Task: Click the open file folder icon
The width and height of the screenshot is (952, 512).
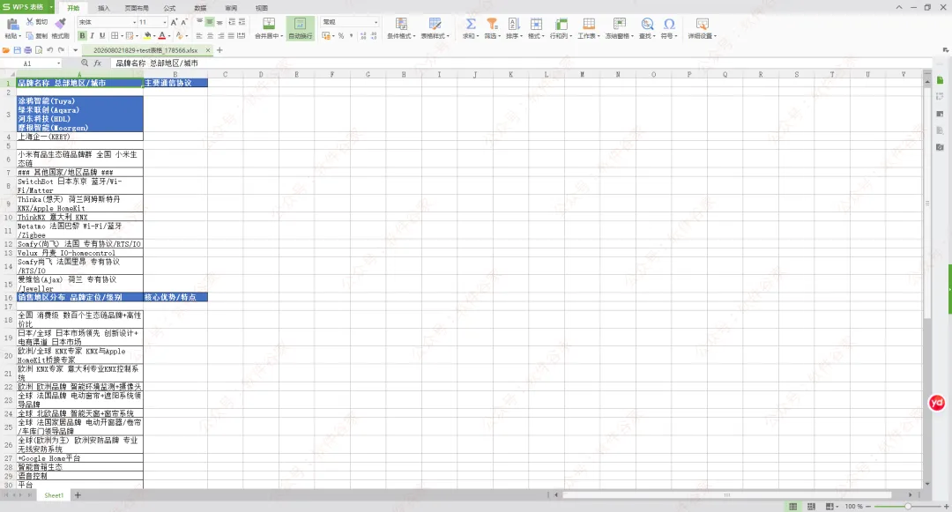Action: pos(6,50)
